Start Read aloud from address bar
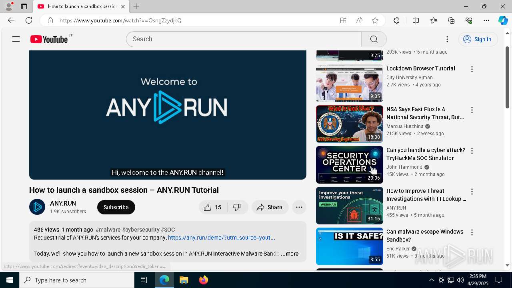Screen dimensions: 512x288 (x=359, y=20)
